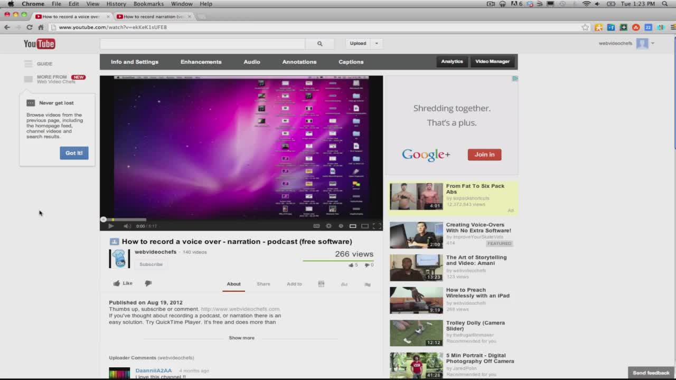The width and height of the screenshot is (676, 380).
Task: Open the AdChoices icon on the ad
Action: coord(515,78)
